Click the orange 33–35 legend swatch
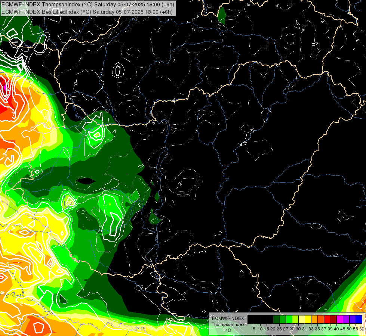This screenshot has width=366, height=336. (x=314, y=319)
